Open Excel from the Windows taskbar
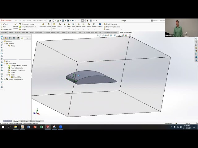Screen dimensions: 198x148 point(41,127)
